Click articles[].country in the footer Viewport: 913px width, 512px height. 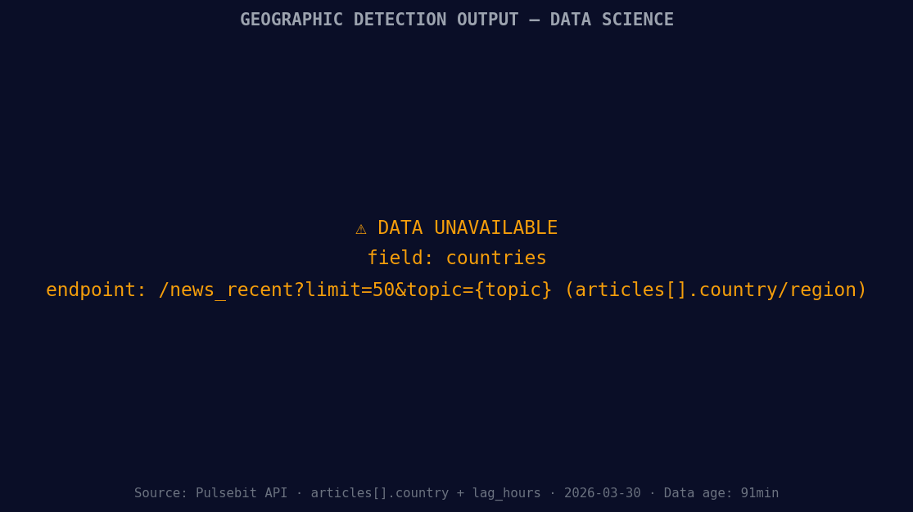click(379, 493)
